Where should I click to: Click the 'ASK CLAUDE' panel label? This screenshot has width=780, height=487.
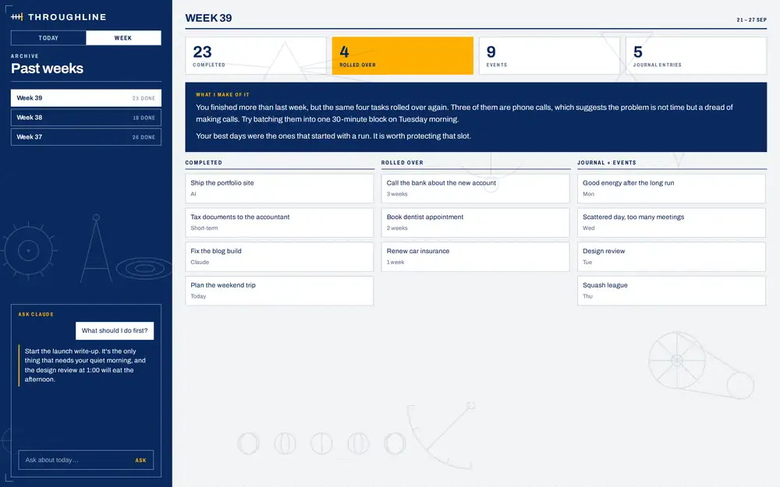pos(36,314)
